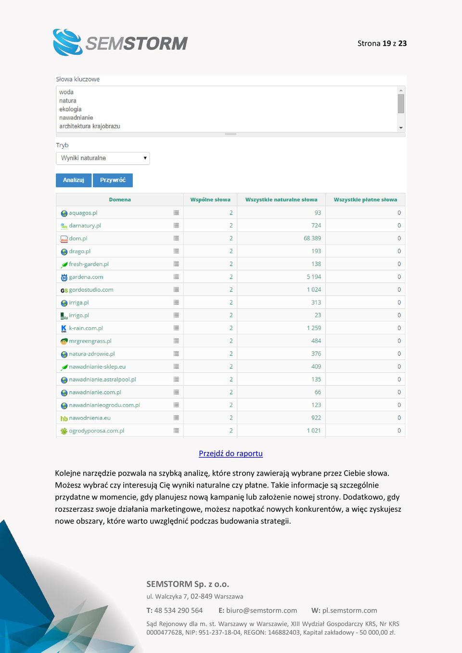
Task: Sort by 'Wszystkie naturalne słowa' header
Action: pyautogui.click(x=281, y=200)
